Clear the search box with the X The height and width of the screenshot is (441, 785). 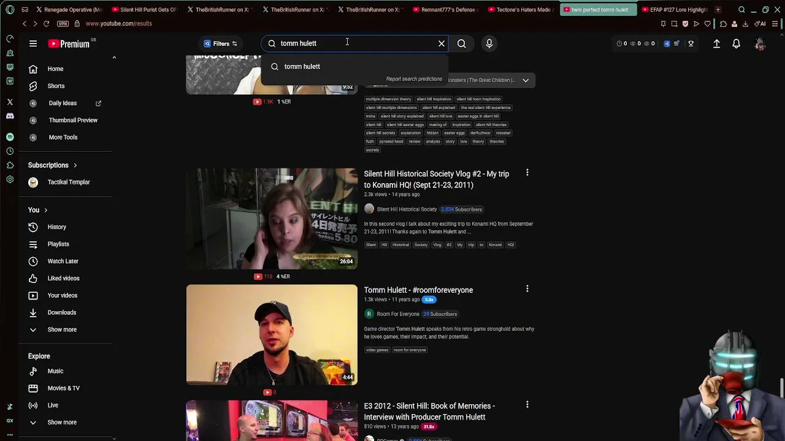[442, 43]
